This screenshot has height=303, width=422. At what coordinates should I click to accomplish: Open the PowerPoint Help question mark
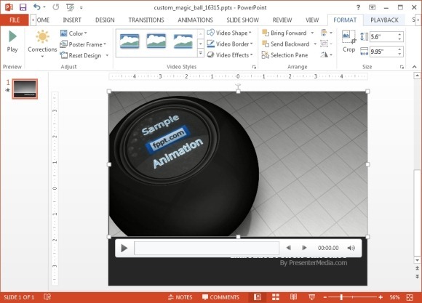(x=358, y=7)
